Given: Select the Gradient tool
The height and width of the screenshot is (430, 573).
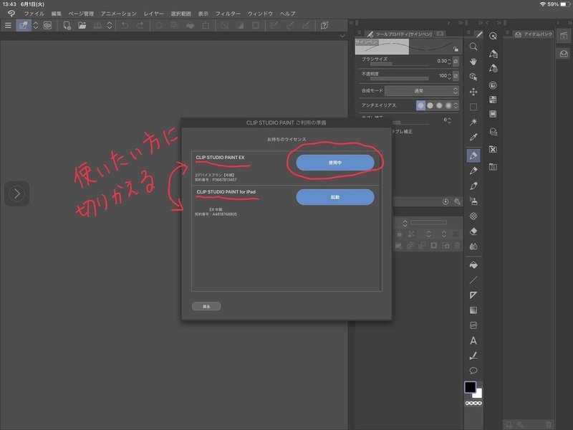Looking at the screenshot, I should (x=473, y=310).
